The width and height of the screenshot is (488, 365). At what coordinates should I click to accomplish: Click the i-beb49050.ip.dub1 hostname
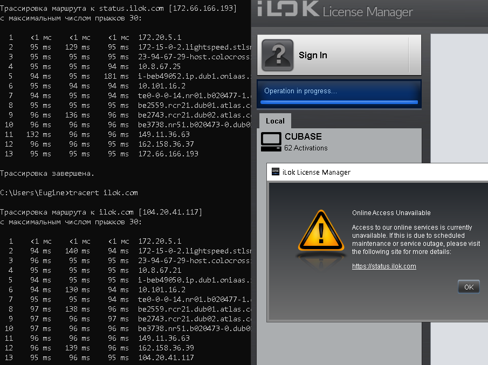pyautogui.click(x=194, y=280)
